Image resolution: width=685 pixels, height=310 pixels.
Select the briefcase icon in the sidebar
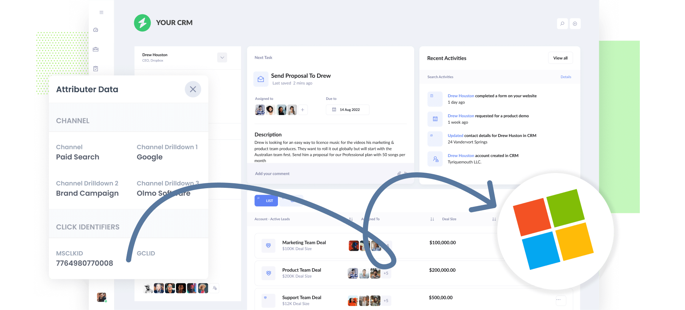pos(96,49)
